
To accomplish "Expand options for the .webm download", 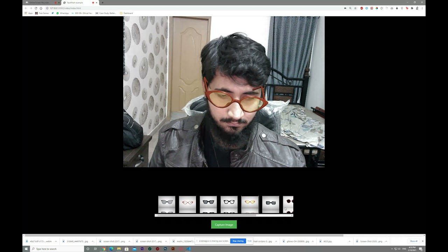I will 56,241.
